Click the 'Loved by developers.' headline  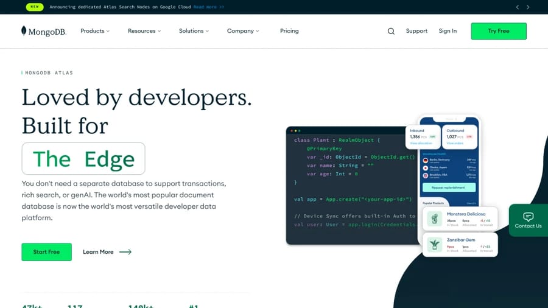point(136,97)
